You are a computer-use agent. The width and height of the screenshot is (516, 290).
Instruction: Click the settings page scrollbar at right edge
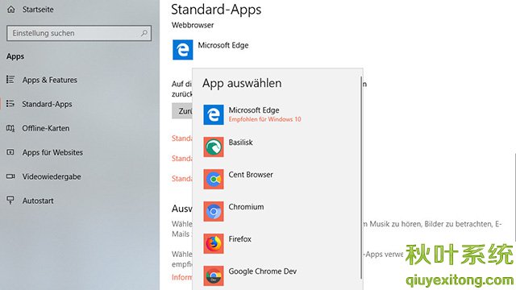pyautogui.click(x=514, y=197)
